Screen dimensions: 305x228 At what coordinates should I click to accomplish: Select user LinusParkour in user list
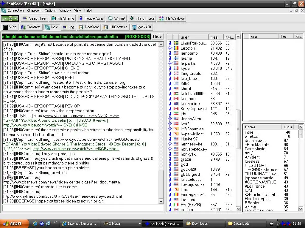(194, 43)
